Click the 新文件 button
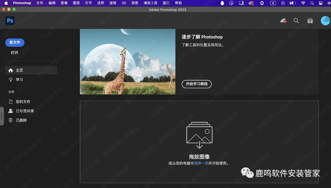Screen dimensions: 331x188 coord(15,42)
